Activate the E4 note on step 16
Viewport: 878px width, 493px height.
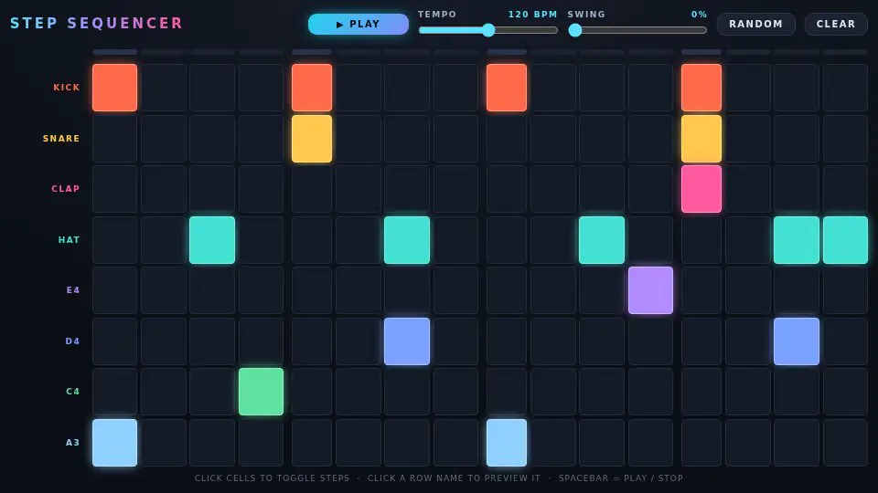[x=845, y=290]
